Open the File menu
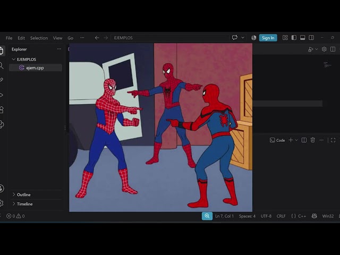This screenshot has height=255, width=340. (x=9, y=38)
